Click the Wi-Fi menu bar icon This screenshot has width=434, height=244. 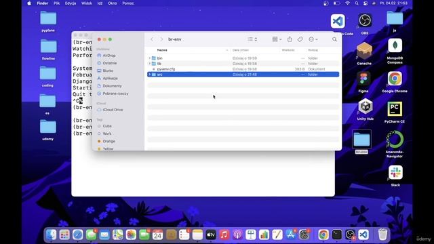(347, 3)
